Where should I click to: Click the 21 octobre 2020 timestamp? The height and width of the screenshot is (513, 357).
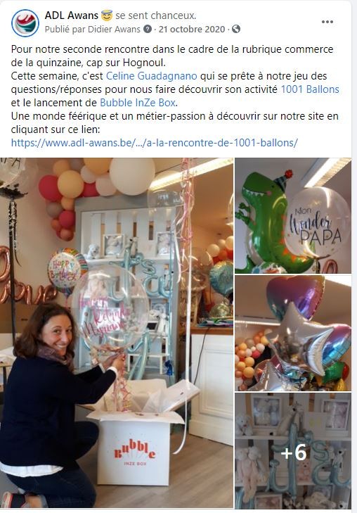[192, 29]
